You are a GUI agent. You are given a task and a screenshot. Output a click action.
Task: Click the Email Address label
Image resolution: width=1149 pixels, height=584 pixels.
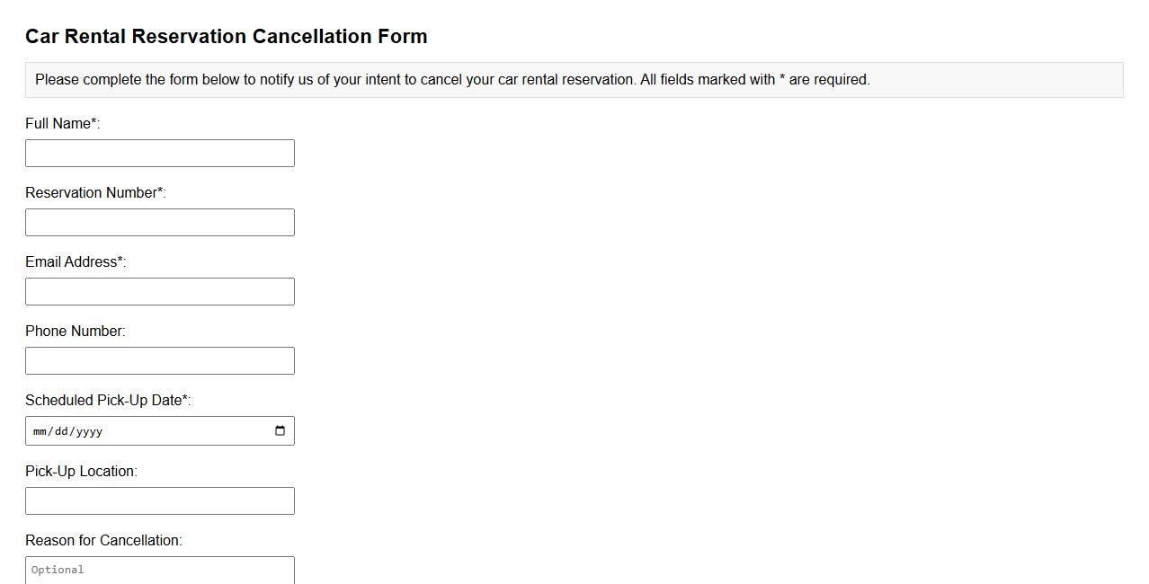[x=75, y=261]
